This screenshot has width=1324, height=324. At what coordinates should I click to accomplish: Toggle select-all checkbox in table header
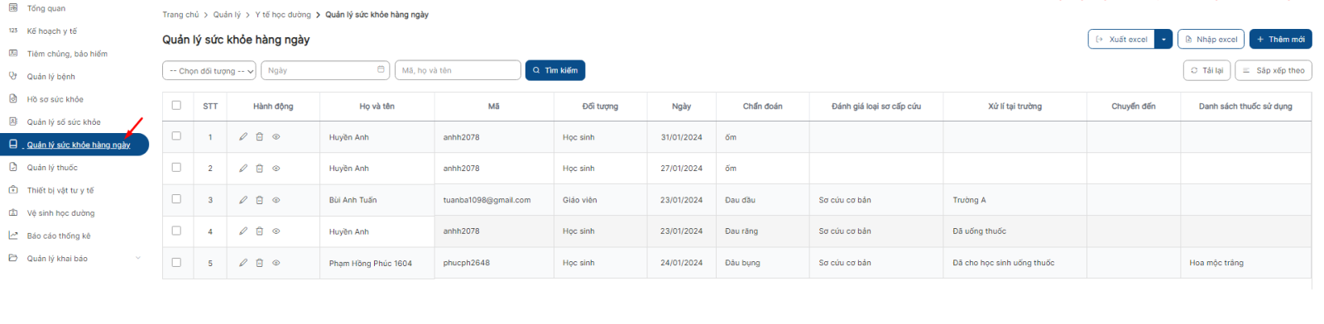click(x=176, y=105)
